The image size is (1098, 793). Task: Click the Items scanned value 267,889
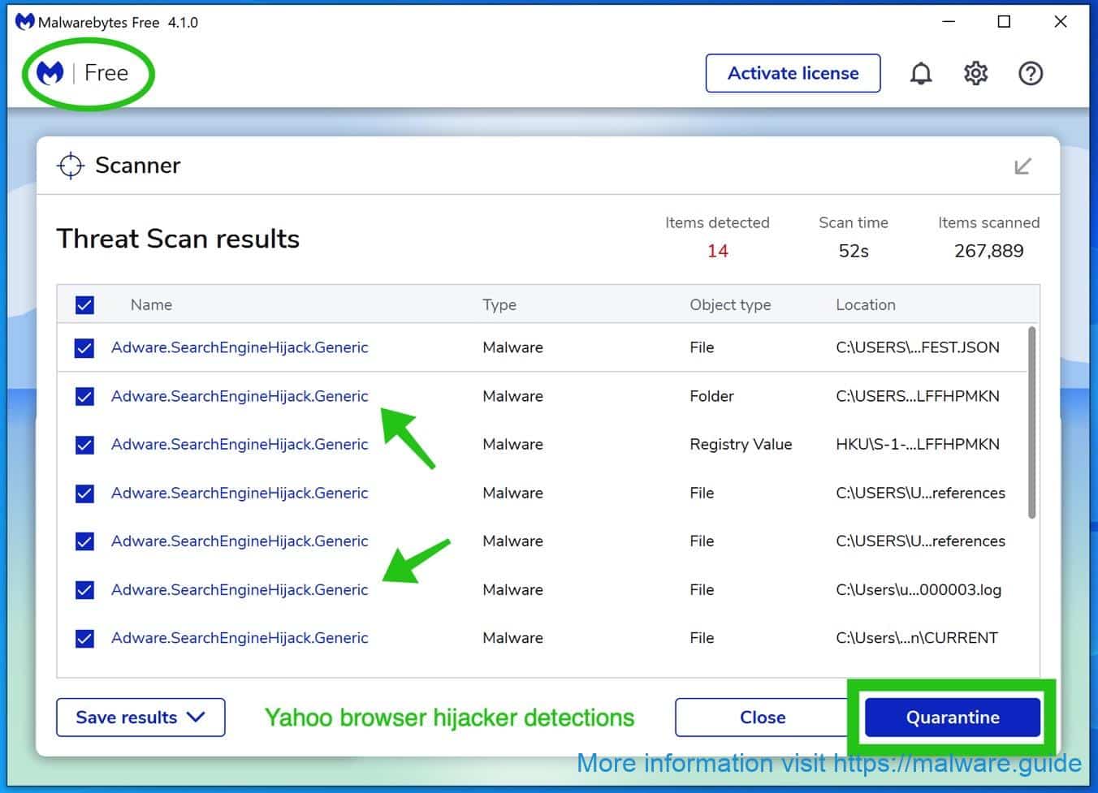[x=989, y=251]
